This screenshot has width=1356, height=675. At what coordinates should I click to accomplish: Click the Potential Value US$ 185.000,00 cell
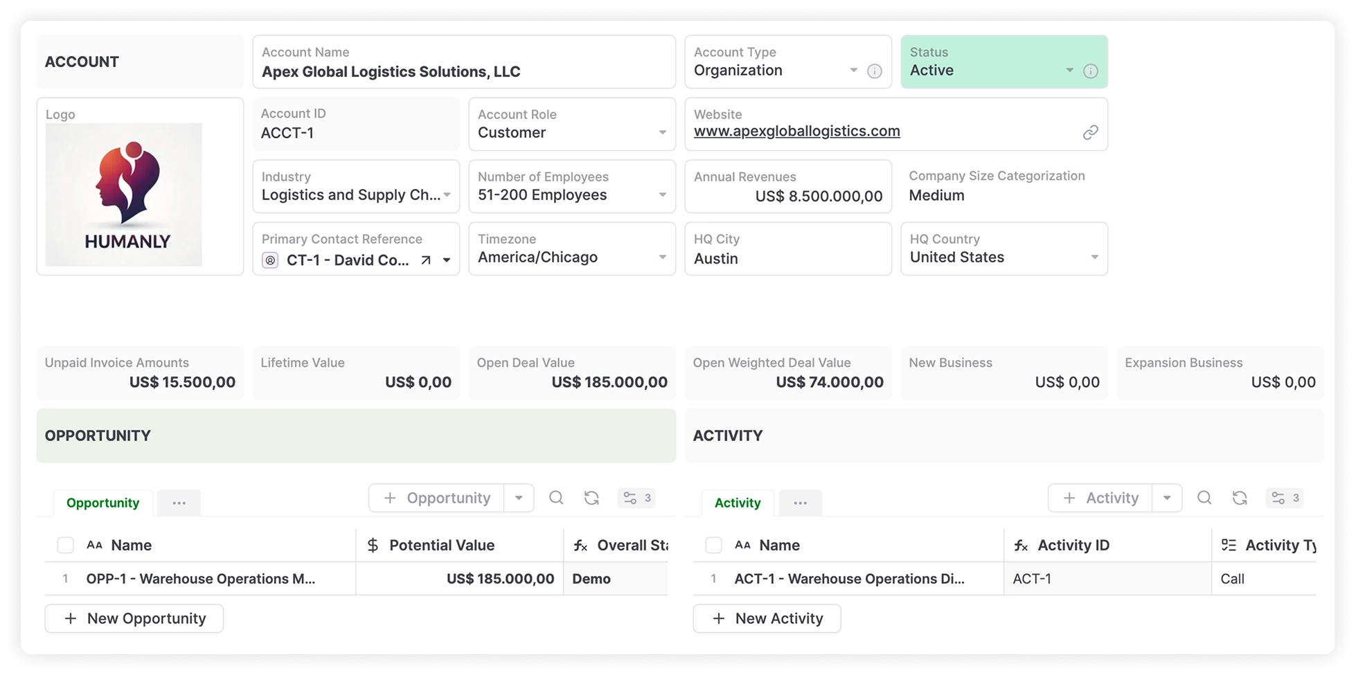click(x=460, y=579)
